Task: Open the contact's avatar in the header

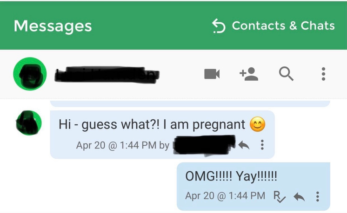Action: 30,74
